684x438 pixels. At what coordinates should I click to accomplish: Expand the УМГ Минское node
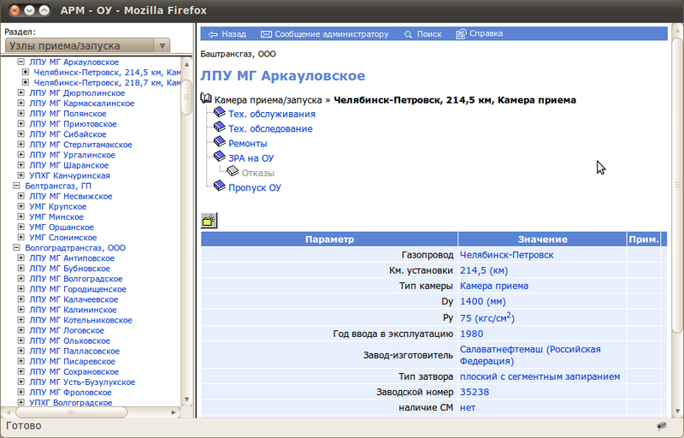tap(21, 216)
